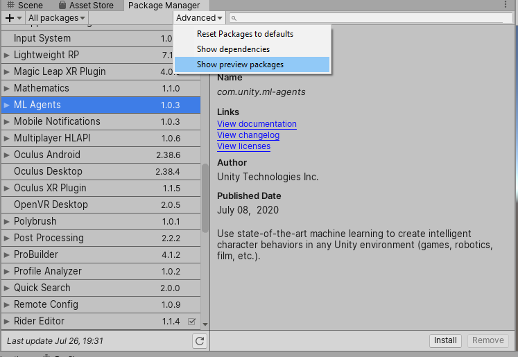
Task: Click the July 08, 2020 date
Action: [248, 210]
